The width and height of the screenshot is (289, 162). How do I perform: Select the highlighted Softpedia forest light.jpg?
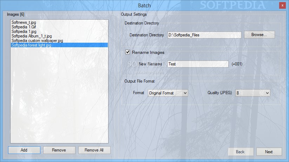[x=59, y=45]
